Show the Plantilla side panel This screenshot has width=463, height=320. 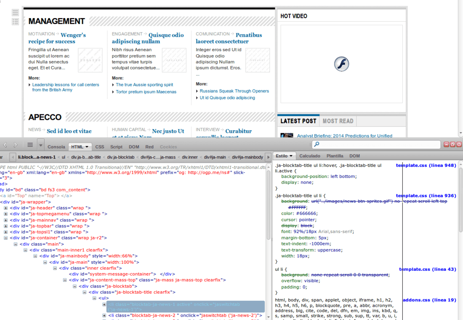click(x=335, y=156)
